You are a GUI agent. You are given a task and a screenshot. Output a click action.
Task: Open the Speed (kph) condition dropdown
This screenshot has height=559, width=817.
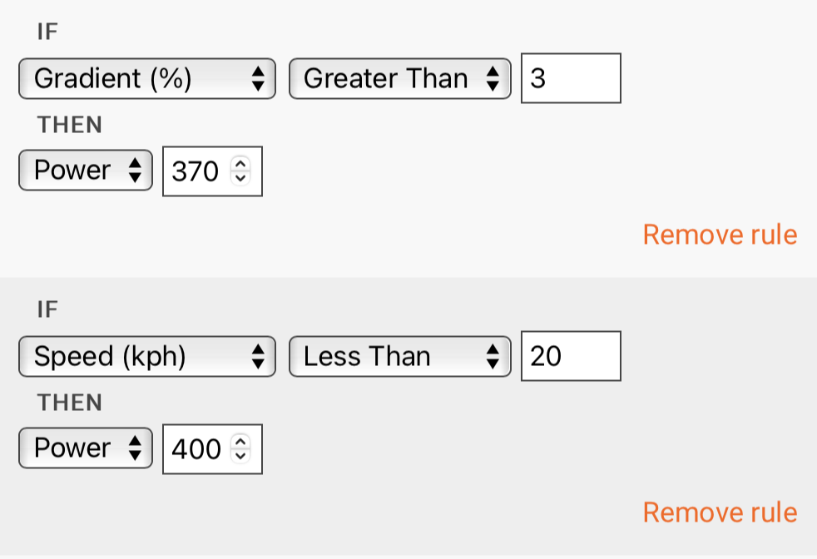pyautogui.click(x=146, y=357)
